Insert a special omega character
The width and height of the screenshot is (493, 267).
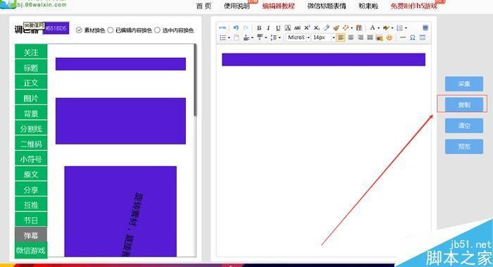click(x=413, y=38)
